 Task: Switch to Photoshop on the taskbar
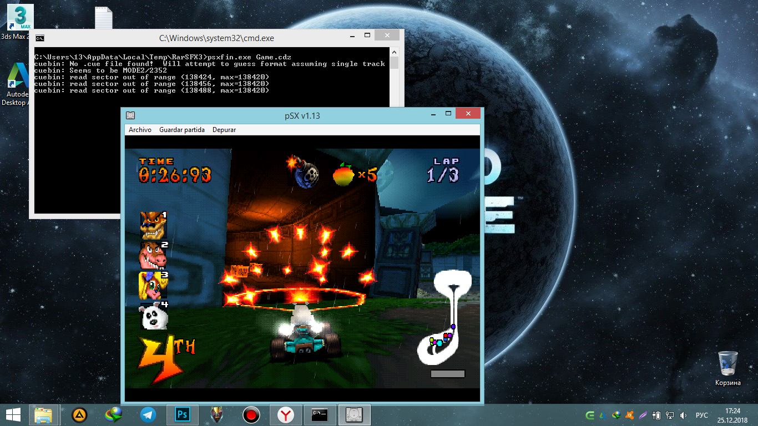tap(183, 415)
